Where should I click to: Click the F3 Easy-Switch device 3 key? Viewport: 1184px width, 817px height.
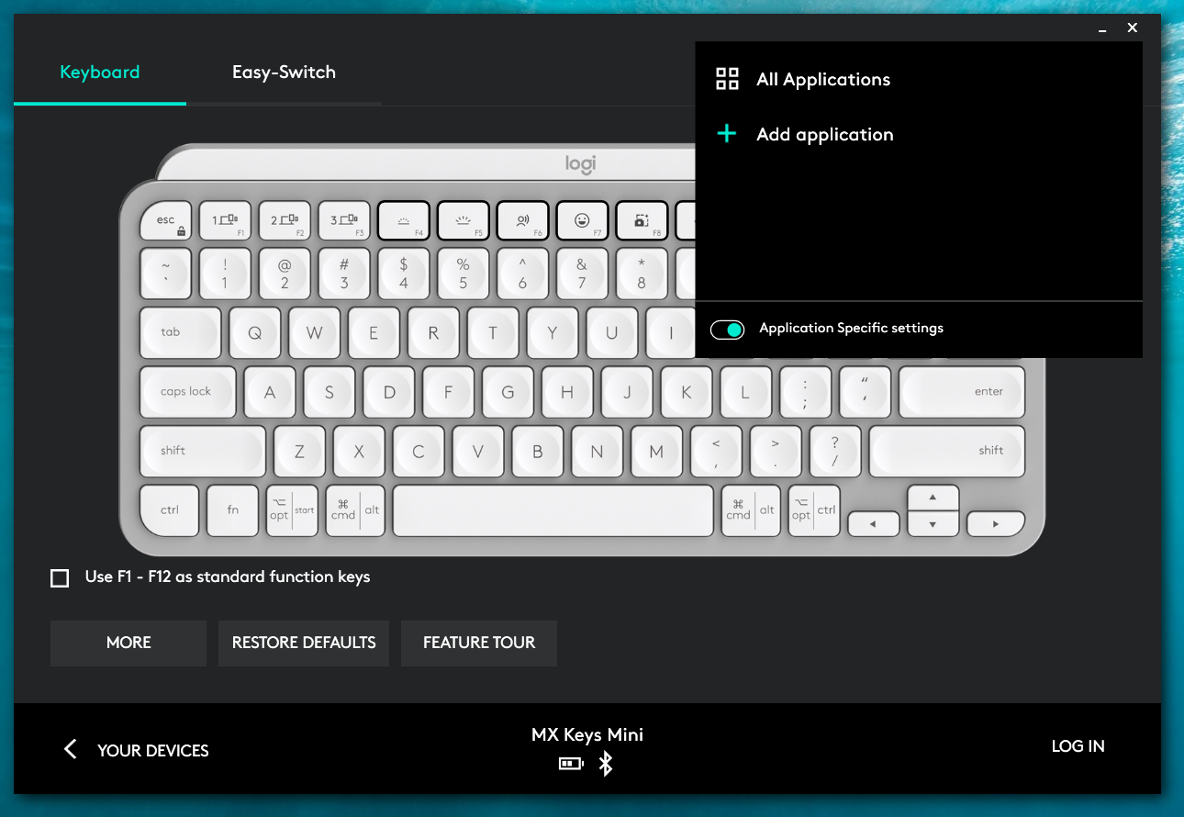point(344,221)
